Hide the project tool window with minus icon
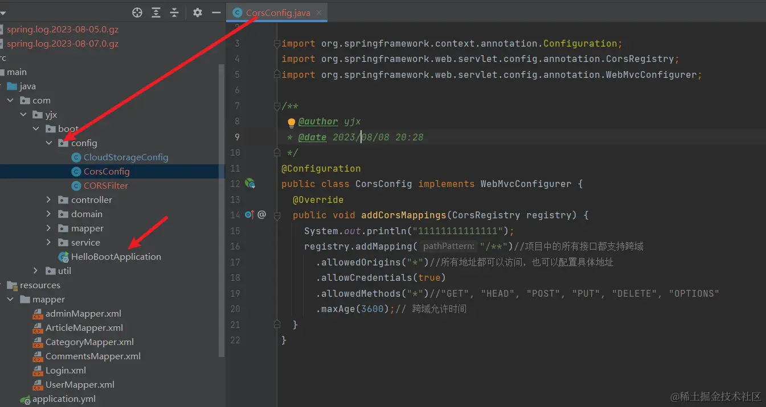Viewport: 766px width, 407px height. tap(216, 13)
